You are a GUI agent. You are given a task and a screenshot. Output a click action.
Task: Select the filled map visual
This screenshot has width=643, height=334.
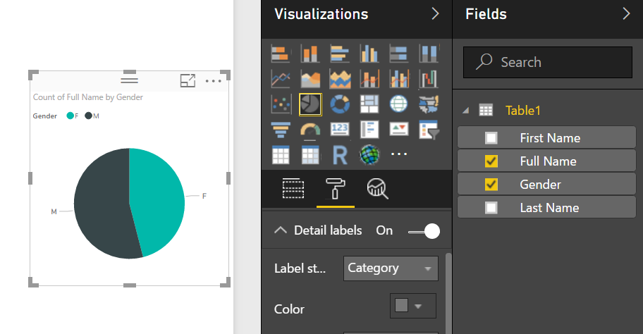429,104
